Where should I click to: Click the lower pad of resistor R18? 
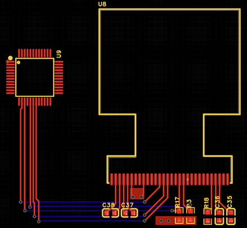coord(208,221)
